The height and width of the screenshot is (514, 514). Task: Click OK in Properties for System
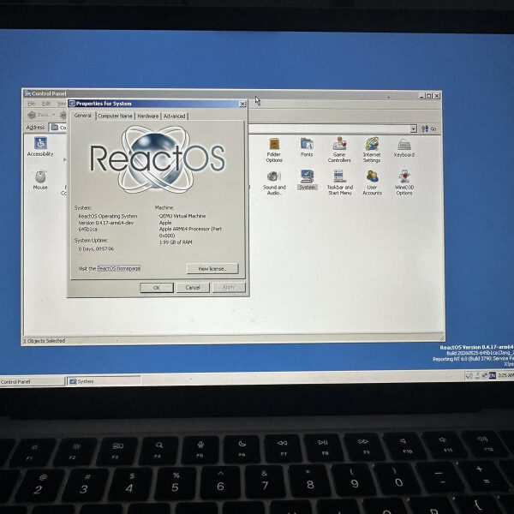157,288
